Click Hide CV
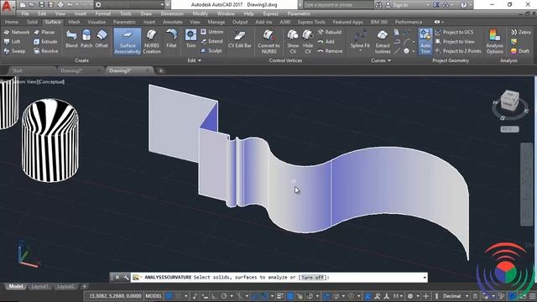The image size is (537, 302). point(308,41)
